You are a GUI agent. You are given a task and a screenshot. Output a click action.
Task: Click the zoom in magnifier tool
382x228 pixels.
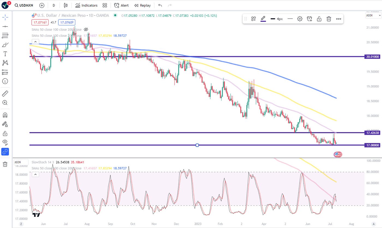point(5,103)
